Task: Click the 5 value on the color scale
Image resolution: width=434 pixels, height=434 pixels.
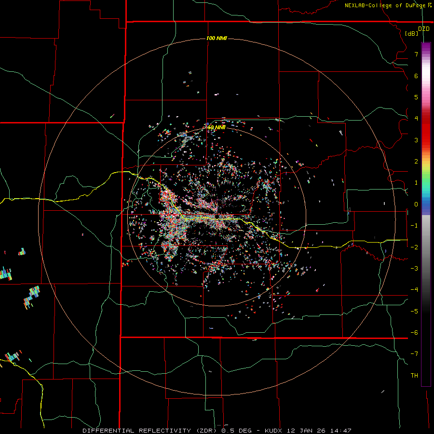Action: click(x=416, y=97)
